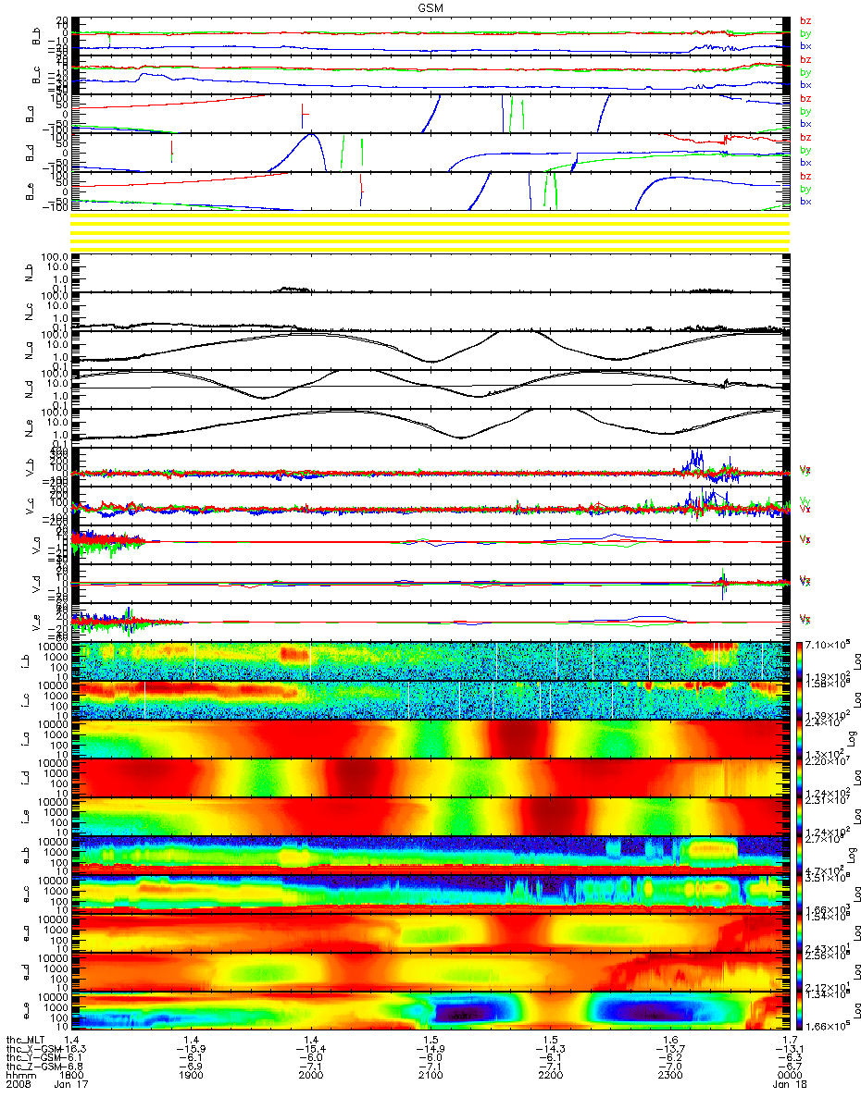Screen dimensions: 861x1110
Task: Click the e_e electron spectrogram panel
Action: coord(430,1011)
